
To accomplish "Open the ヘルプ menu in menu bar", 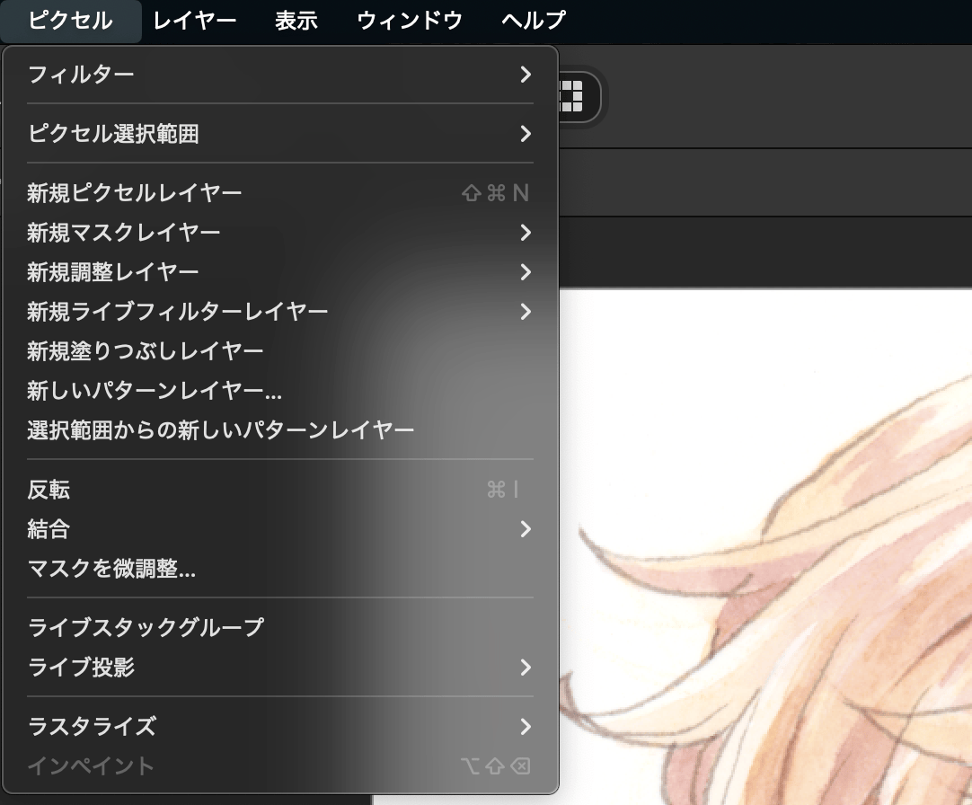I will [x=534, y=20].
